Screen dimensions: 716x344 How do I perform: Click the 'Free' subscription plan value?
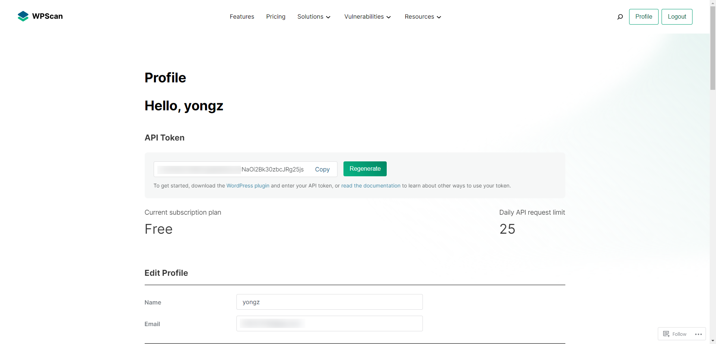[x=158, y=229]
